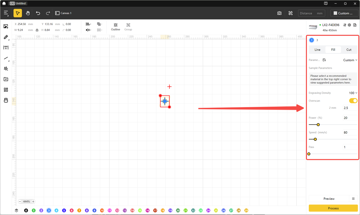Redo the last undone action

pyautogui.click(x=48, y=13)
